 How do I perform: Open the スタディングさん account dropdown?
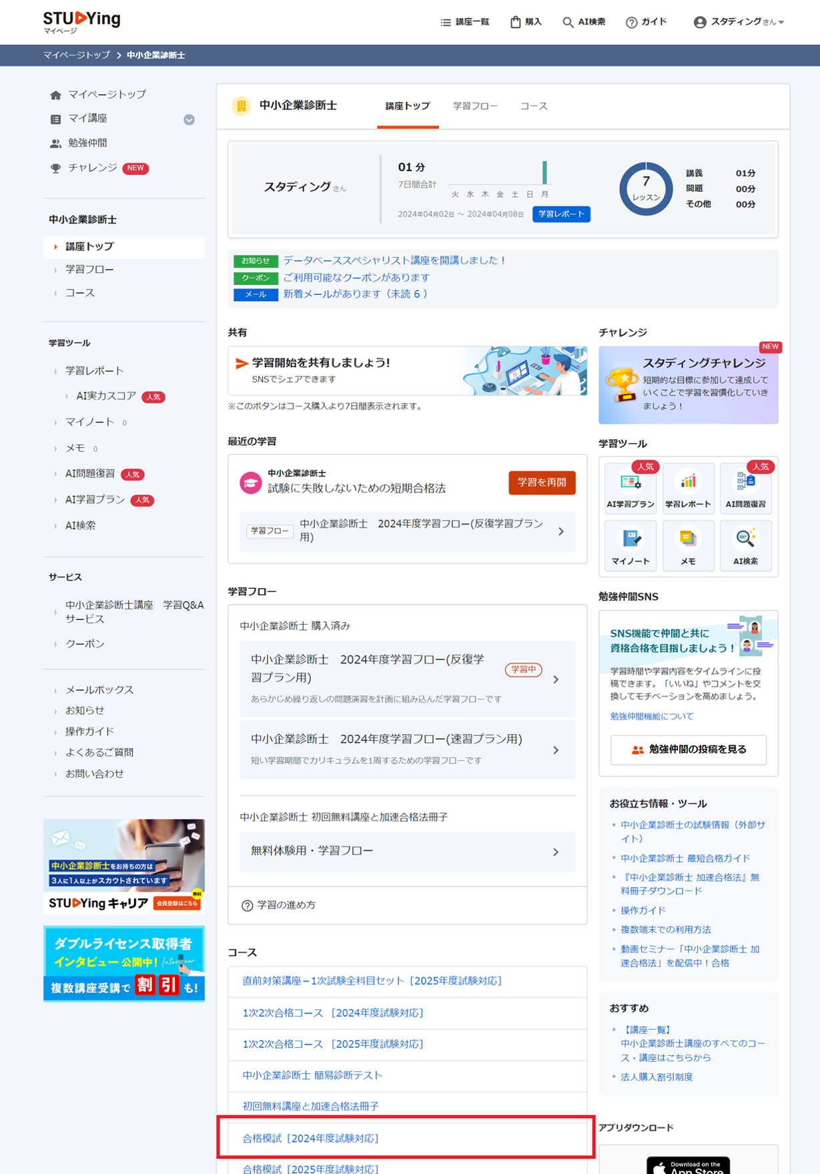[739, 22]
